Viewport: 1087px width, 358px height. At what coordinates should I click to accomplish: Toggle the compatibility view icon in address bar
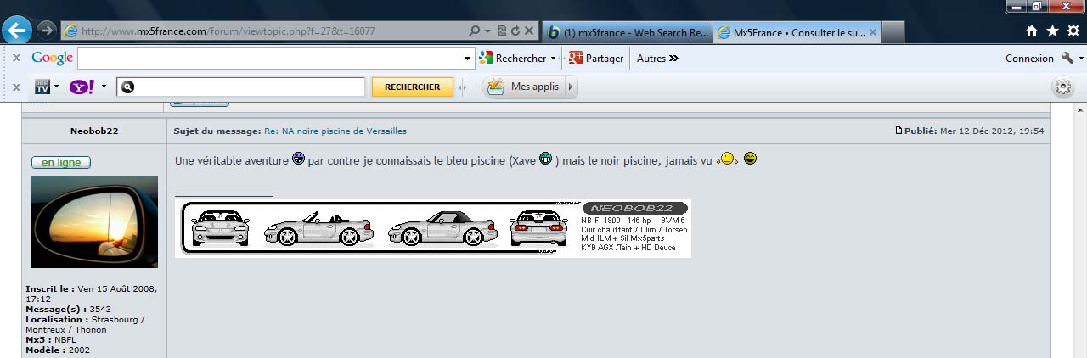pyautogui.click(x=502, y=31)
